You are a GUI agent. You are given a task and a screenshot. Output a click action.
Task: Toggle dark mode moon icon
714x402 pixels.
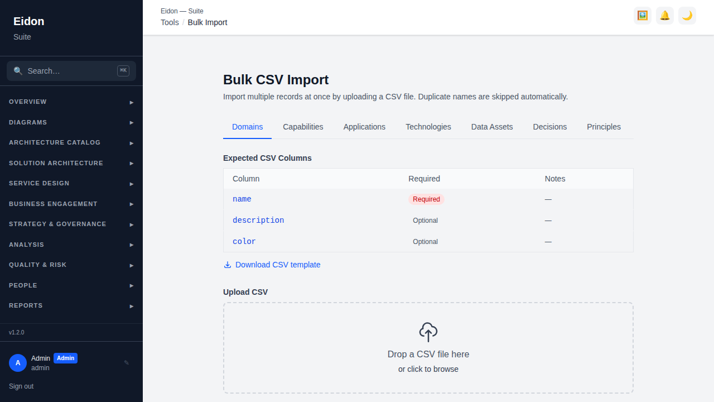(x=687, y=16)
